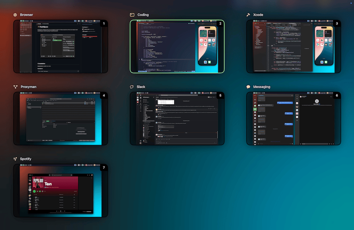Click the chat bubble icon beside Slack

coord(132,87)
